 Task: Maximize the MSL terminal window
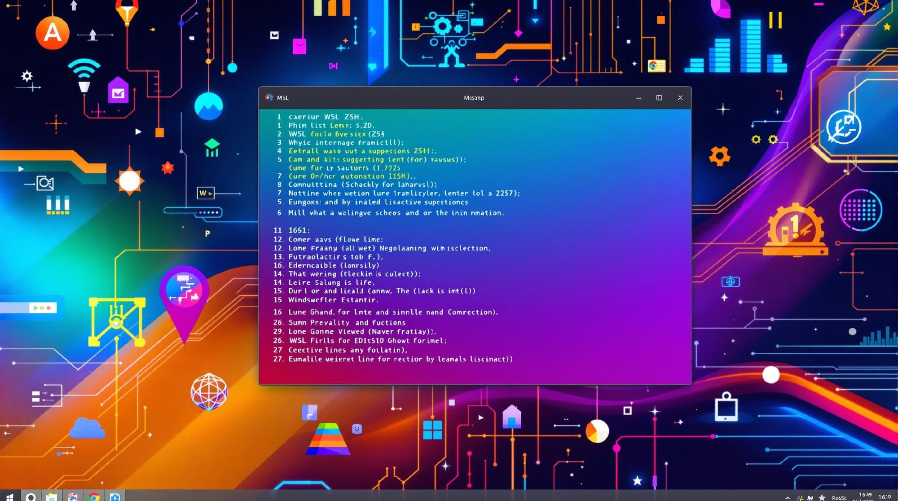pyautogui.click(x=659, y=97)
